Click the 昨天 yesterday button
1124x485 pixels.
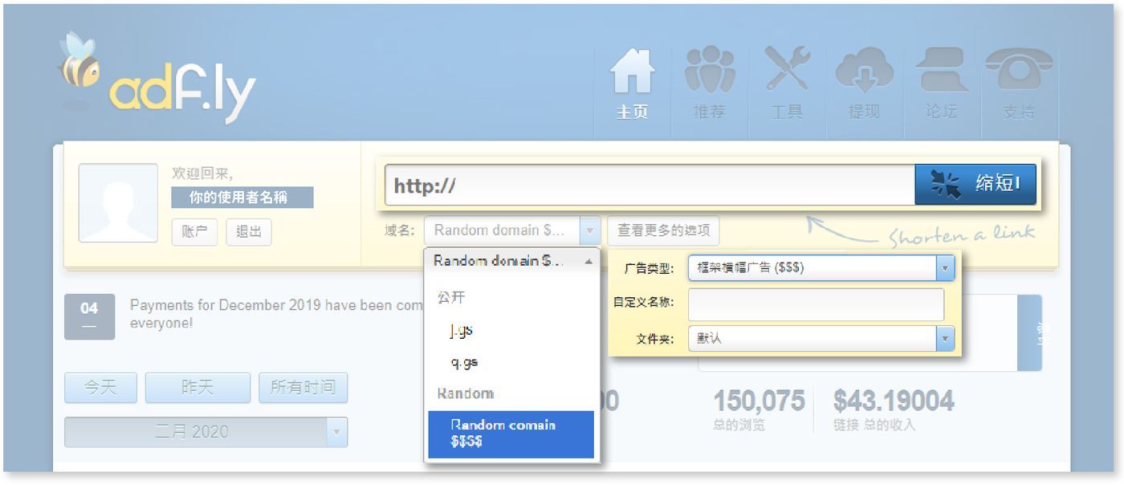click(198, 388)
